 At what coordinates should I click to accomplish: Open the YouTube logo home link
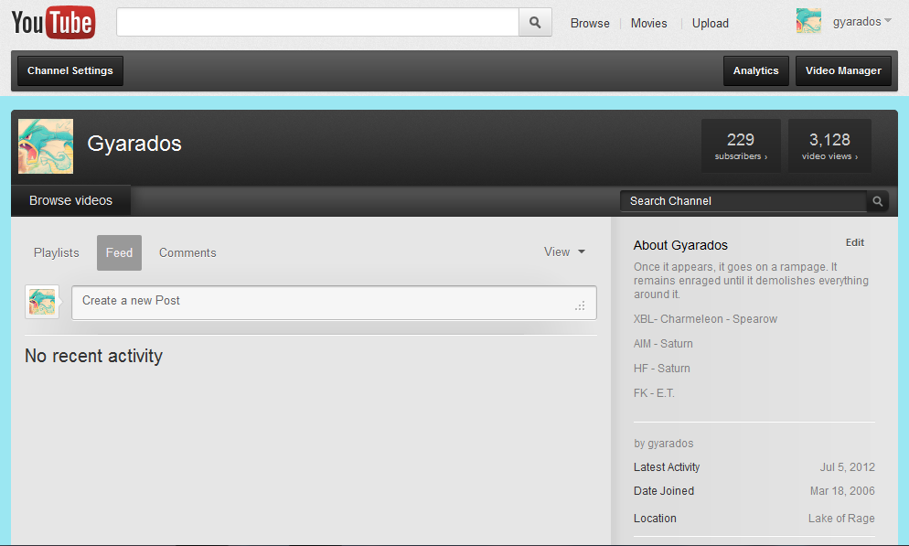pyautogui.click(x=53, y=23)
